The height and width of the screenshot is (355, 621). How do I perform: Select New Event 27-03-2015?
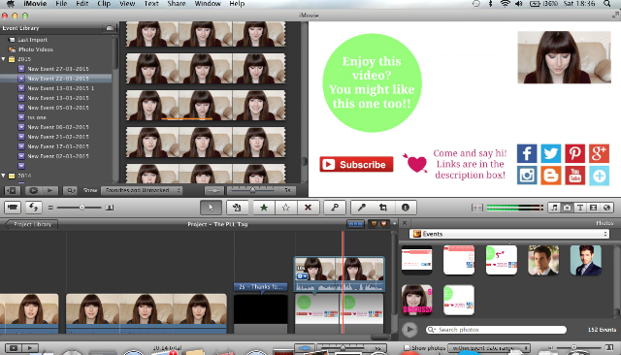click(58, 69)
